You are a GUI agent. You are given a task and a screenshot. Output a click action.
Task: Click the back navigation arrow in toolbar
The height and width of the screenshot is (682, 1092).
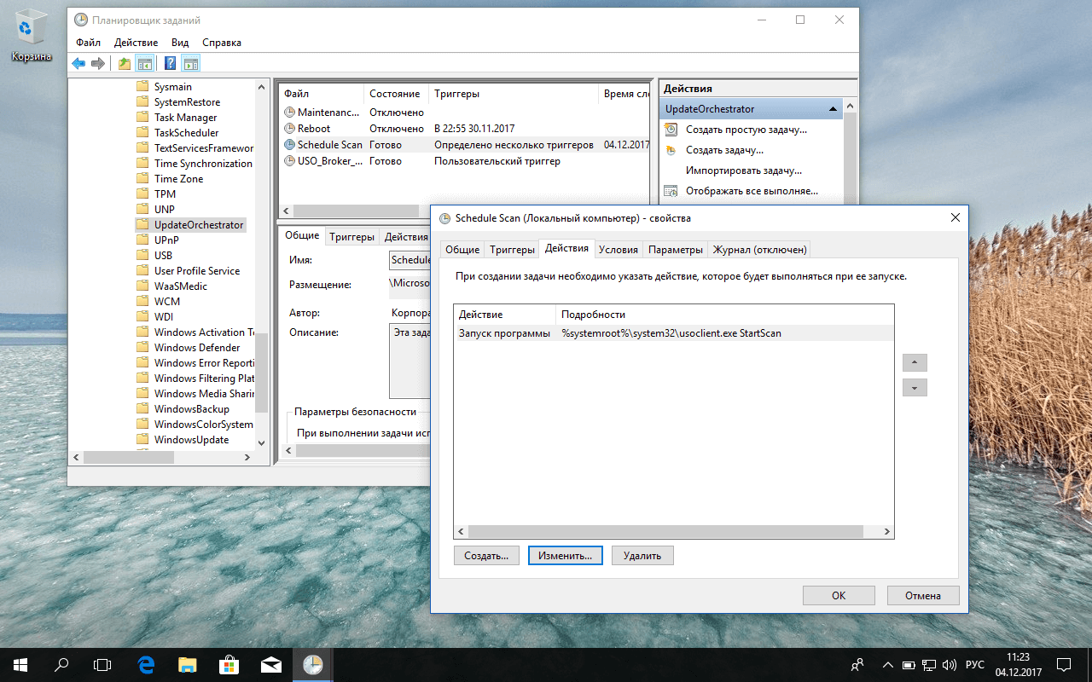tap(78, 62)
